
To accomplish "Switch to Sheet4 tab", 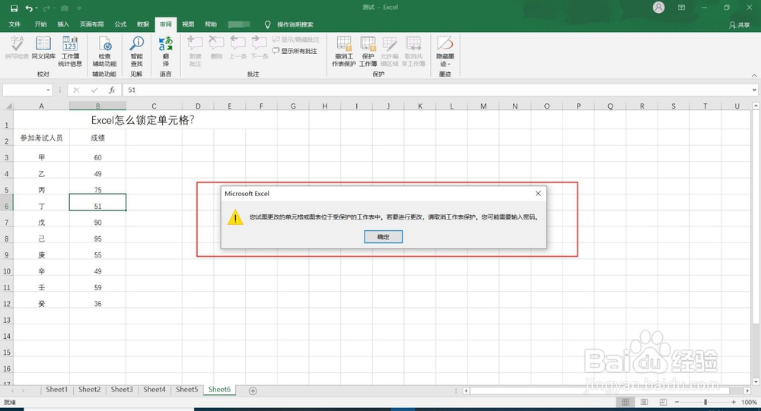I will click(154, 390).
